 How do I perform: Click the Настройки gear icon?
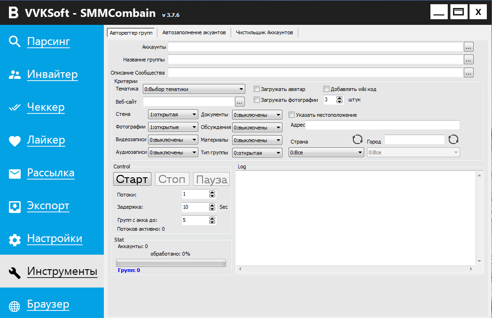tap(15, 240)
